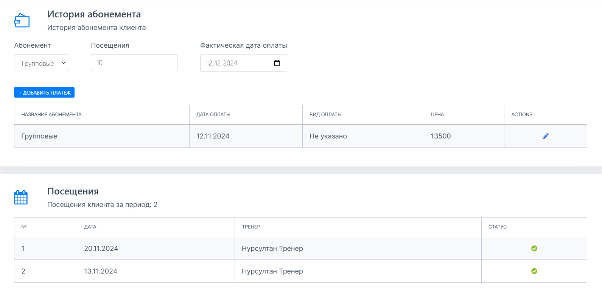This screenshot has height=300, width=602.
Task: Click the Название абонемента column header
Action: click(51, 115)
